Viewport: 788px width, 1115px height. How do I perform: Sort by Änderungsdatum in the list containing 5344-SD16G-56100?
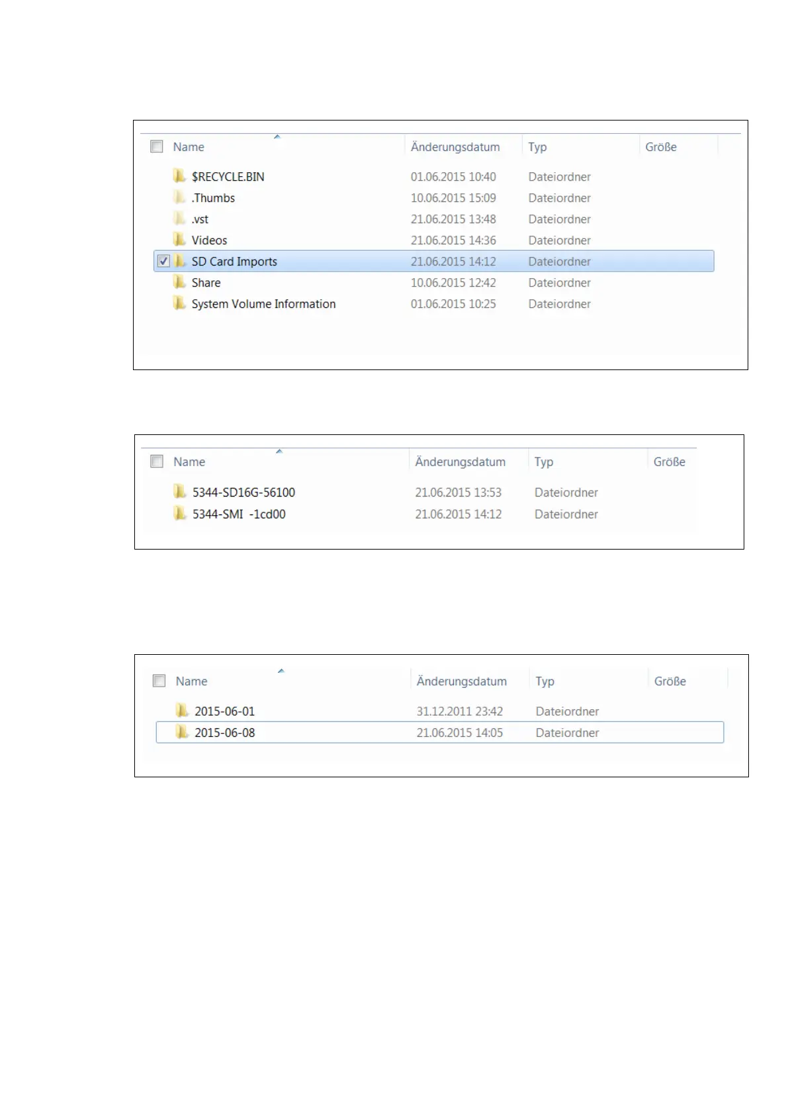(x=460, y=461)
